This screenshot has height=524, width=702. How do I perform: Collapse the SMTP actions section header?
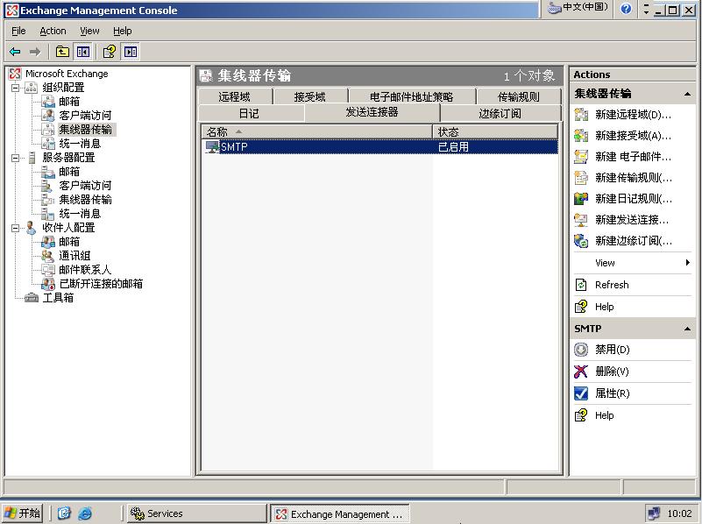[686, 329]
